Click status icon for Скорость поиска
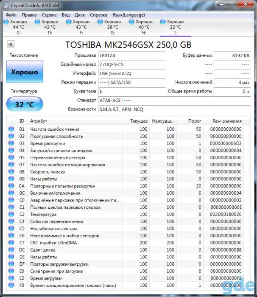This screenshot has width=257, height=297. pos(11,171)
